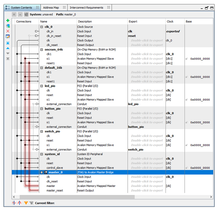The width and height of the screenshot is (219, 212).
Task: Toggle the lock on system_id control_slave base address
Action: click(186, 168)
